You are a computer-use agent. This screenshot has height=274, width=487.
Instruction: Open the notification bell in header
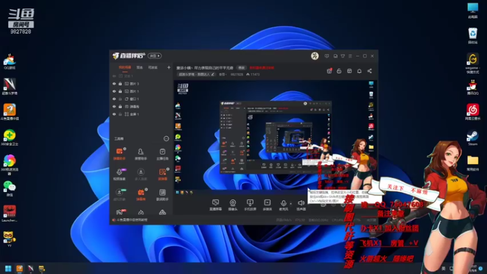coord(359,71)
